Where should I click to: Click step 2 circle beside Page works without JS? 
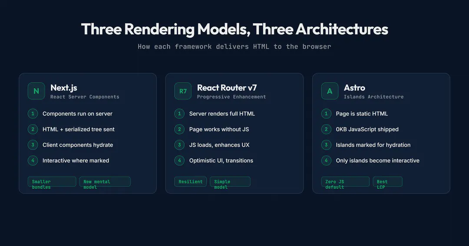click(179, 129)
